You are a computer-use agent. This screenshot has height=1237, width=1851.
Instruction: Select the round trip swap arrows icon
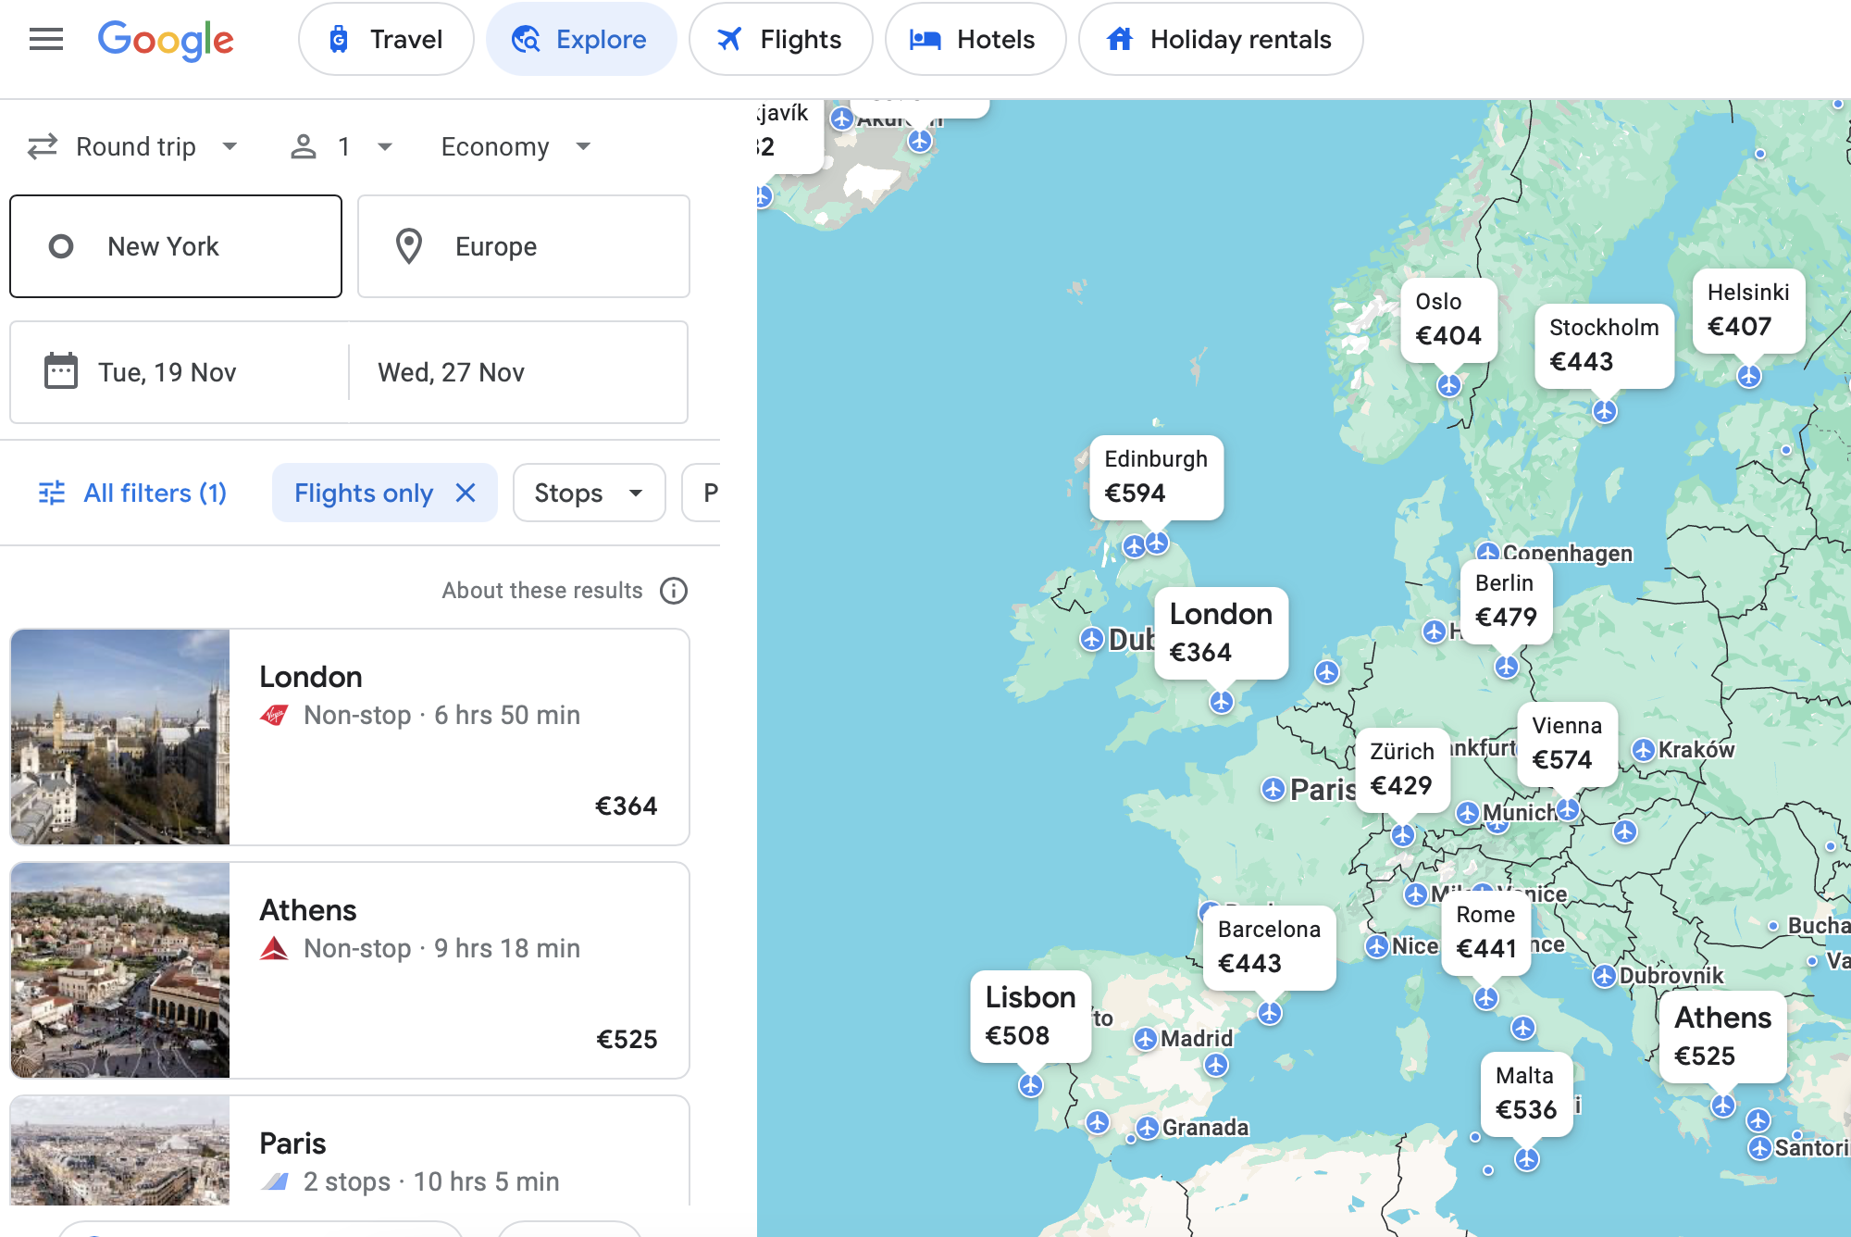(x=41, y=146)
